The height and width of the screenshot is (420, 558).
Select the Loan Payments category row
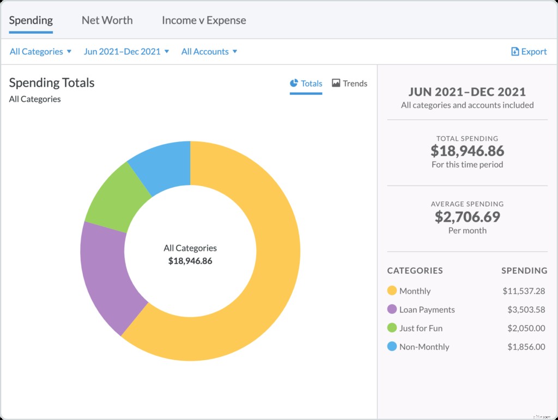tap(466, 310)
